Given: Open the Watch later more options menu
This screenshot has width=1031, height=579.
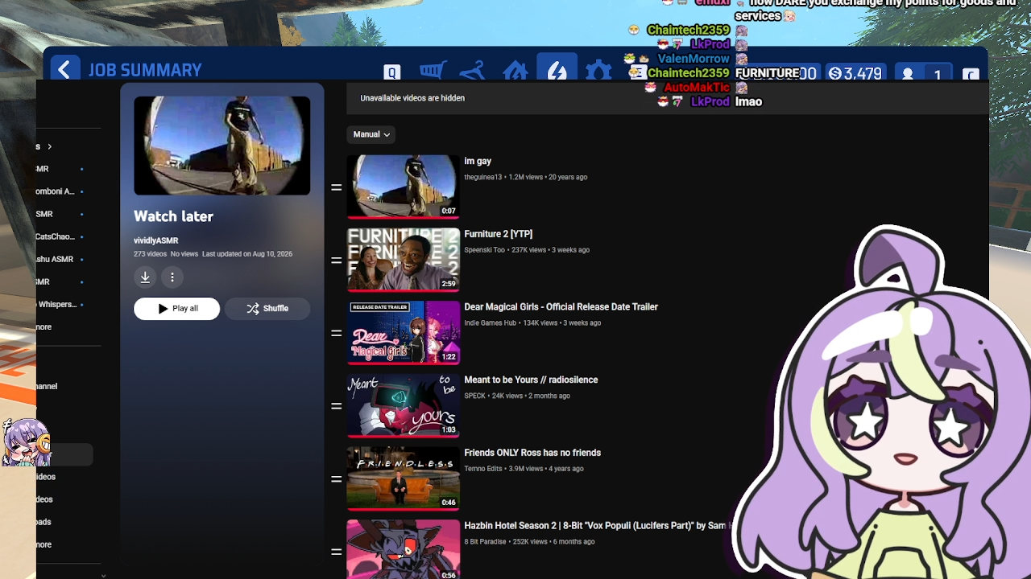Looking at the screenshot, I should 172,277.
